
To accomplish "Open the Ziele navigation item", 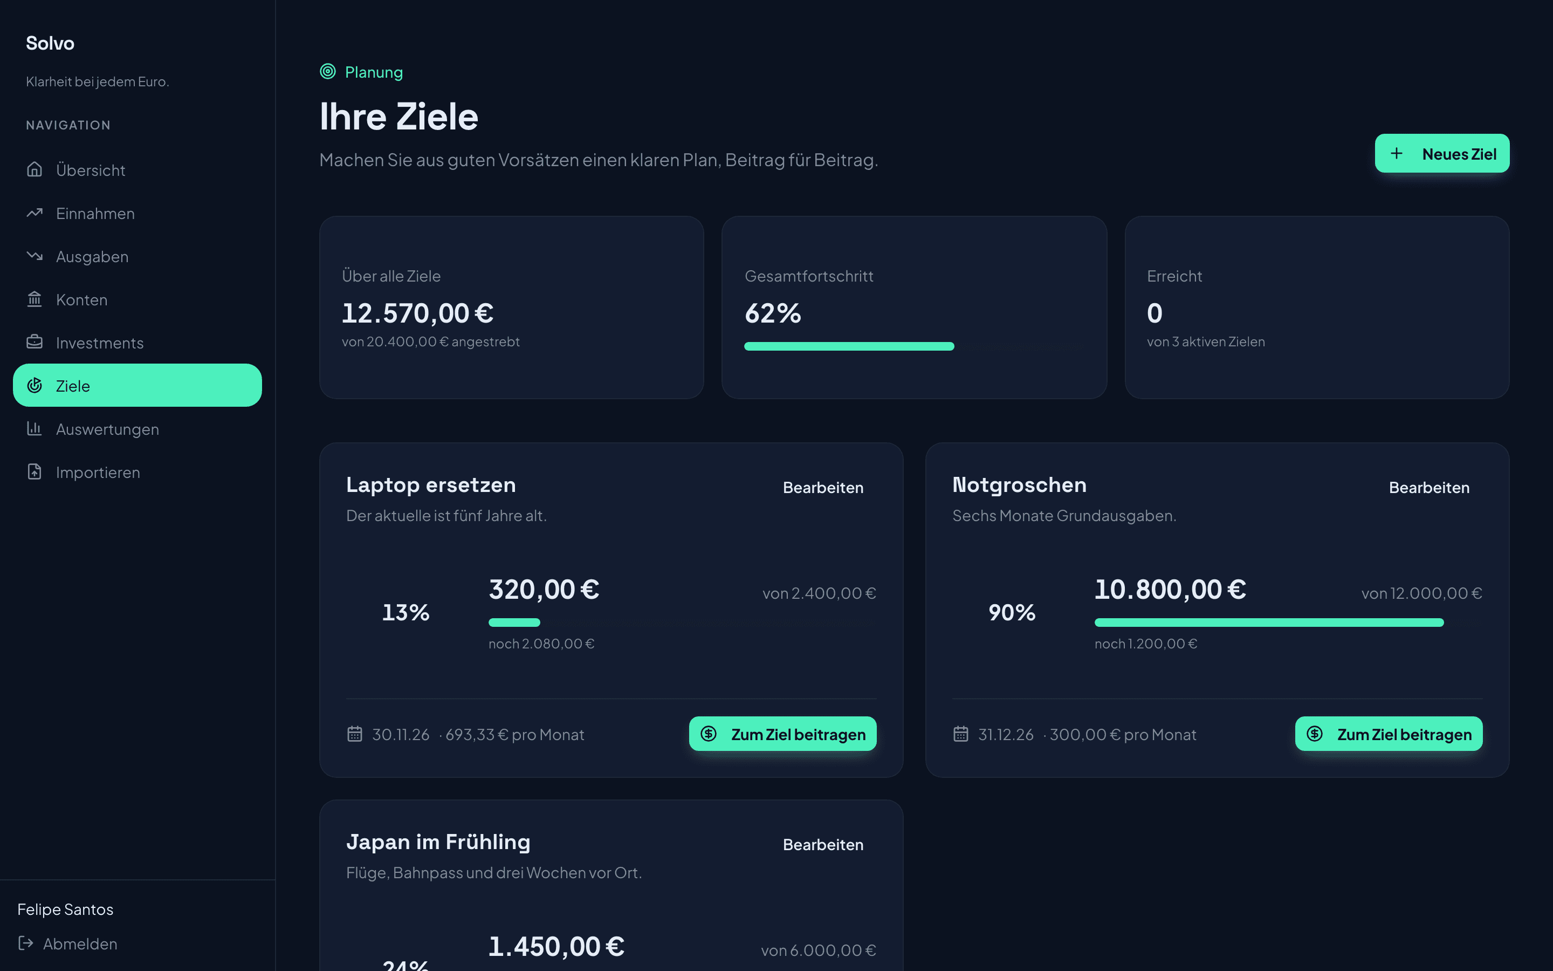I will click(138, 385).
